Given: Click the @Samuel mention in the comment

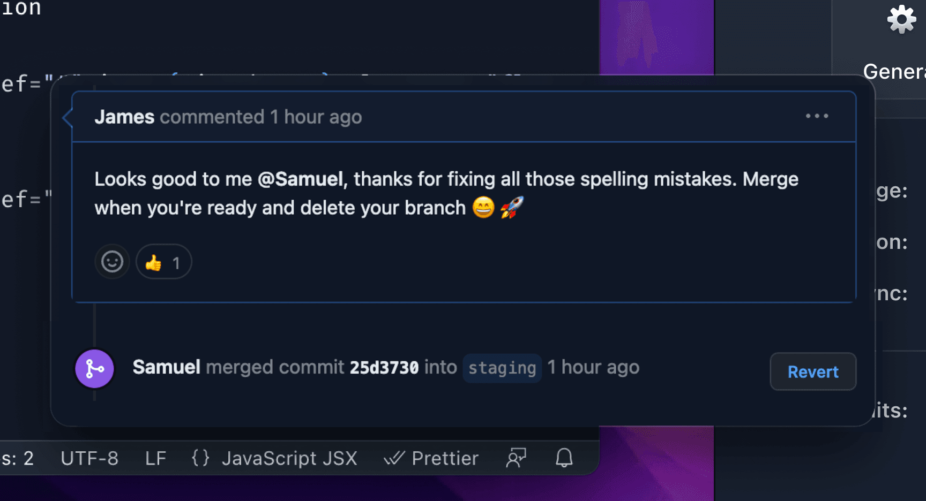Looking at the screenshot, I should coord(300,179).
